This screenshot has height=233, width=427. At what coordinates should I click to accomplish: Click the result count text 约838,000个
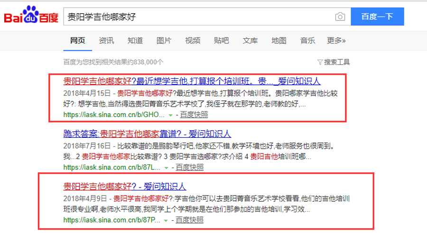(145, 62)
